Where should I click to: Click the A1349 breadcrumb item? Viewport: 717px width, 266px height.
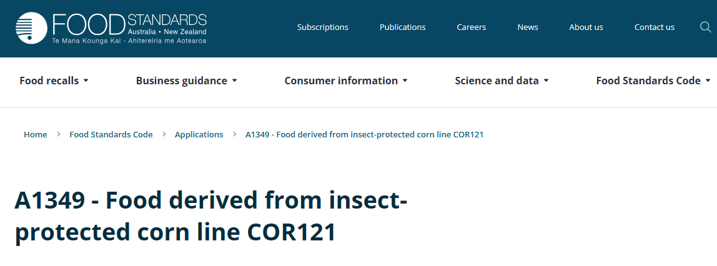pos(364,134)
